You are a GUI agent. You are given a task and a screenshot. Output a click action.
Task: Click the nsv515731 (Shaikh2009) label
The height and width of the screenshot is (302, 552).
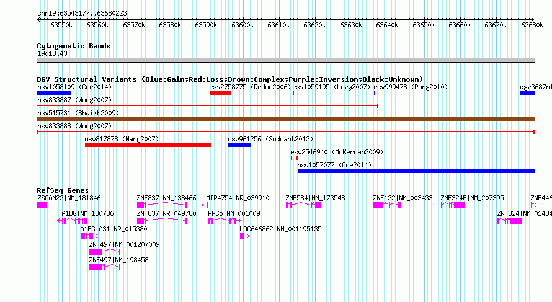point(78,113)
